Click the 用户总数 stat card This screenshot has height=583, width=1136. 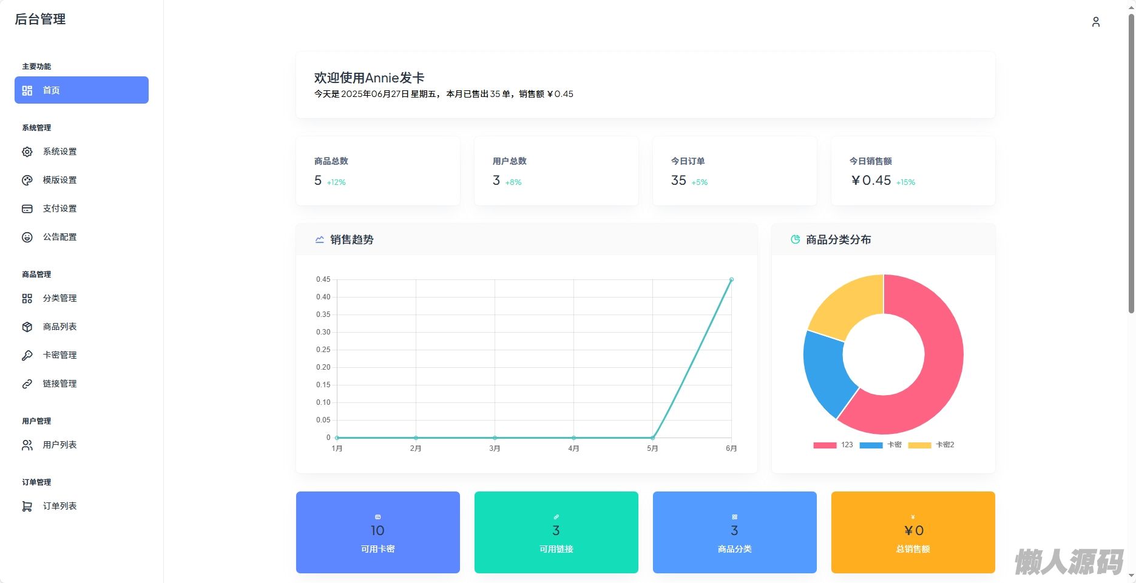556,171
